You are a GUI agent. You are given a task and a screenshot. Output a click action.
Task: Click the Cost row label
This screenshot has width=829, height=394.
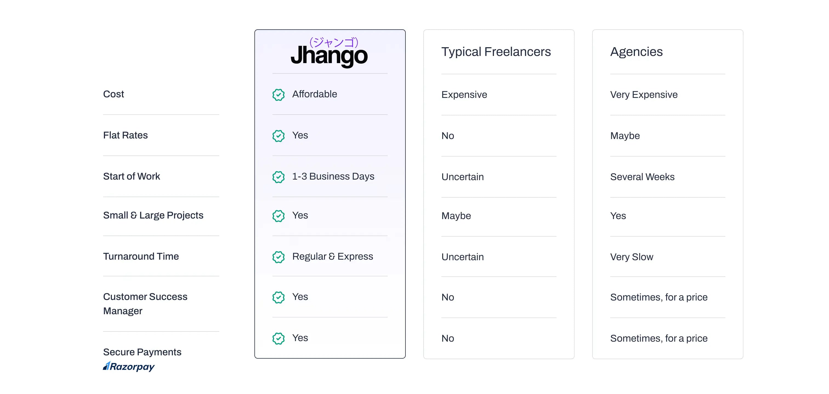(113, 94)
